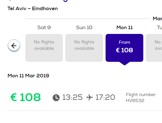Select the Sat 9 date tile
Viewport: 162px width, 123px height.
coord(44,48)
